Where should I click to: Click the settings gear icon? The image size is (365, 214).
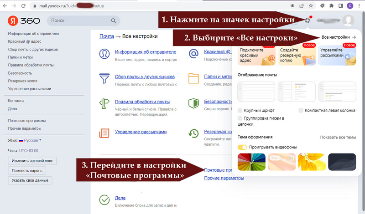pos(308,20)
